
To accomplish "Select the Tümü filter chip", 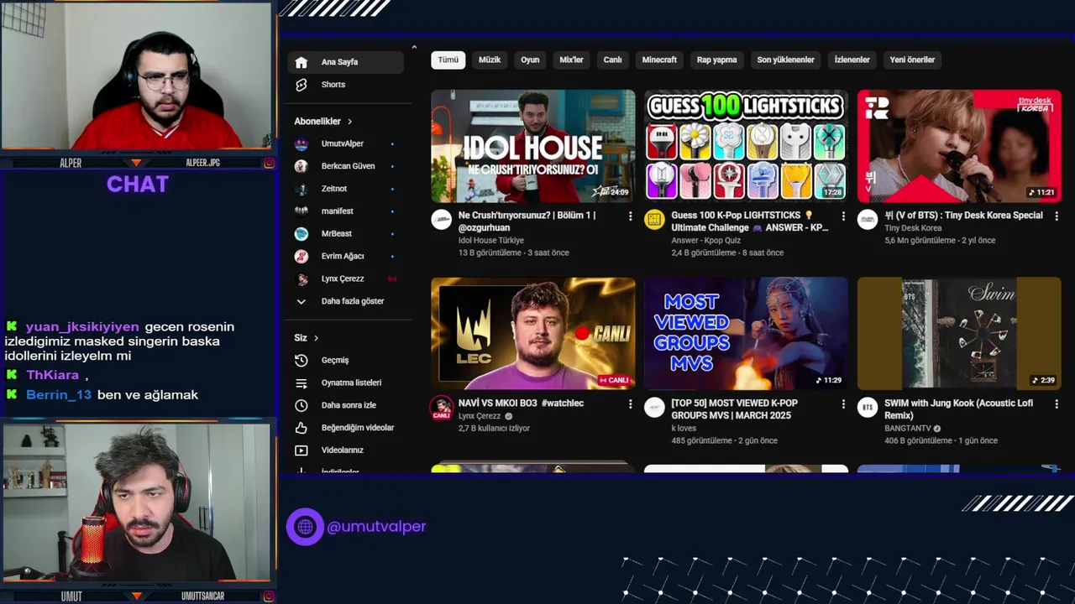I will click(x=448, y=60).
